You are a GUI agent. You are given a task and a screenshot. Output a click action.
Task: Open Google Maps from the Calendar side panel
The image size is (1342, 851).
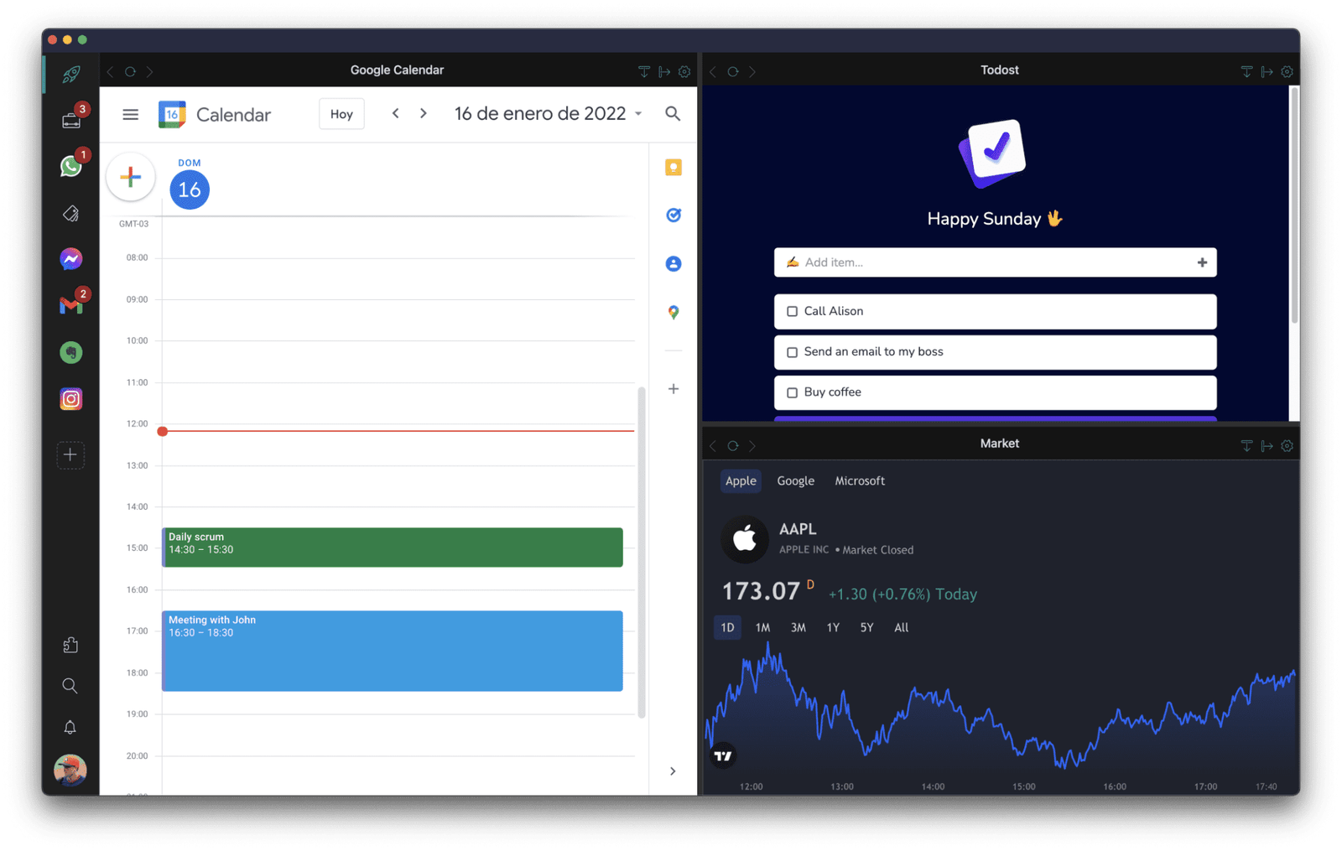pos(673,312)
